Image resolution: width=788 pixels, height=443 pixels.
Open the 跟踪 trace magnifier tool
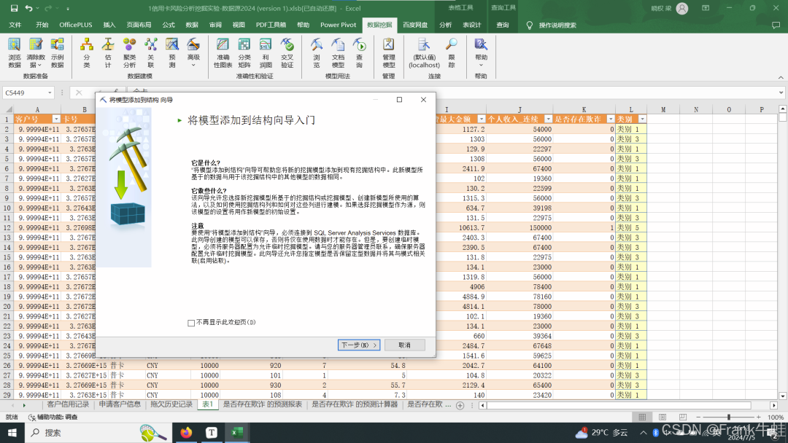pyautogui.click(x=452, y=52)
